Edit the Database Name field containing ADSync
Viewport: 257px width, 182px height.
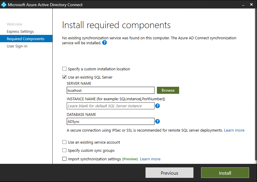[x=111, y=121]
